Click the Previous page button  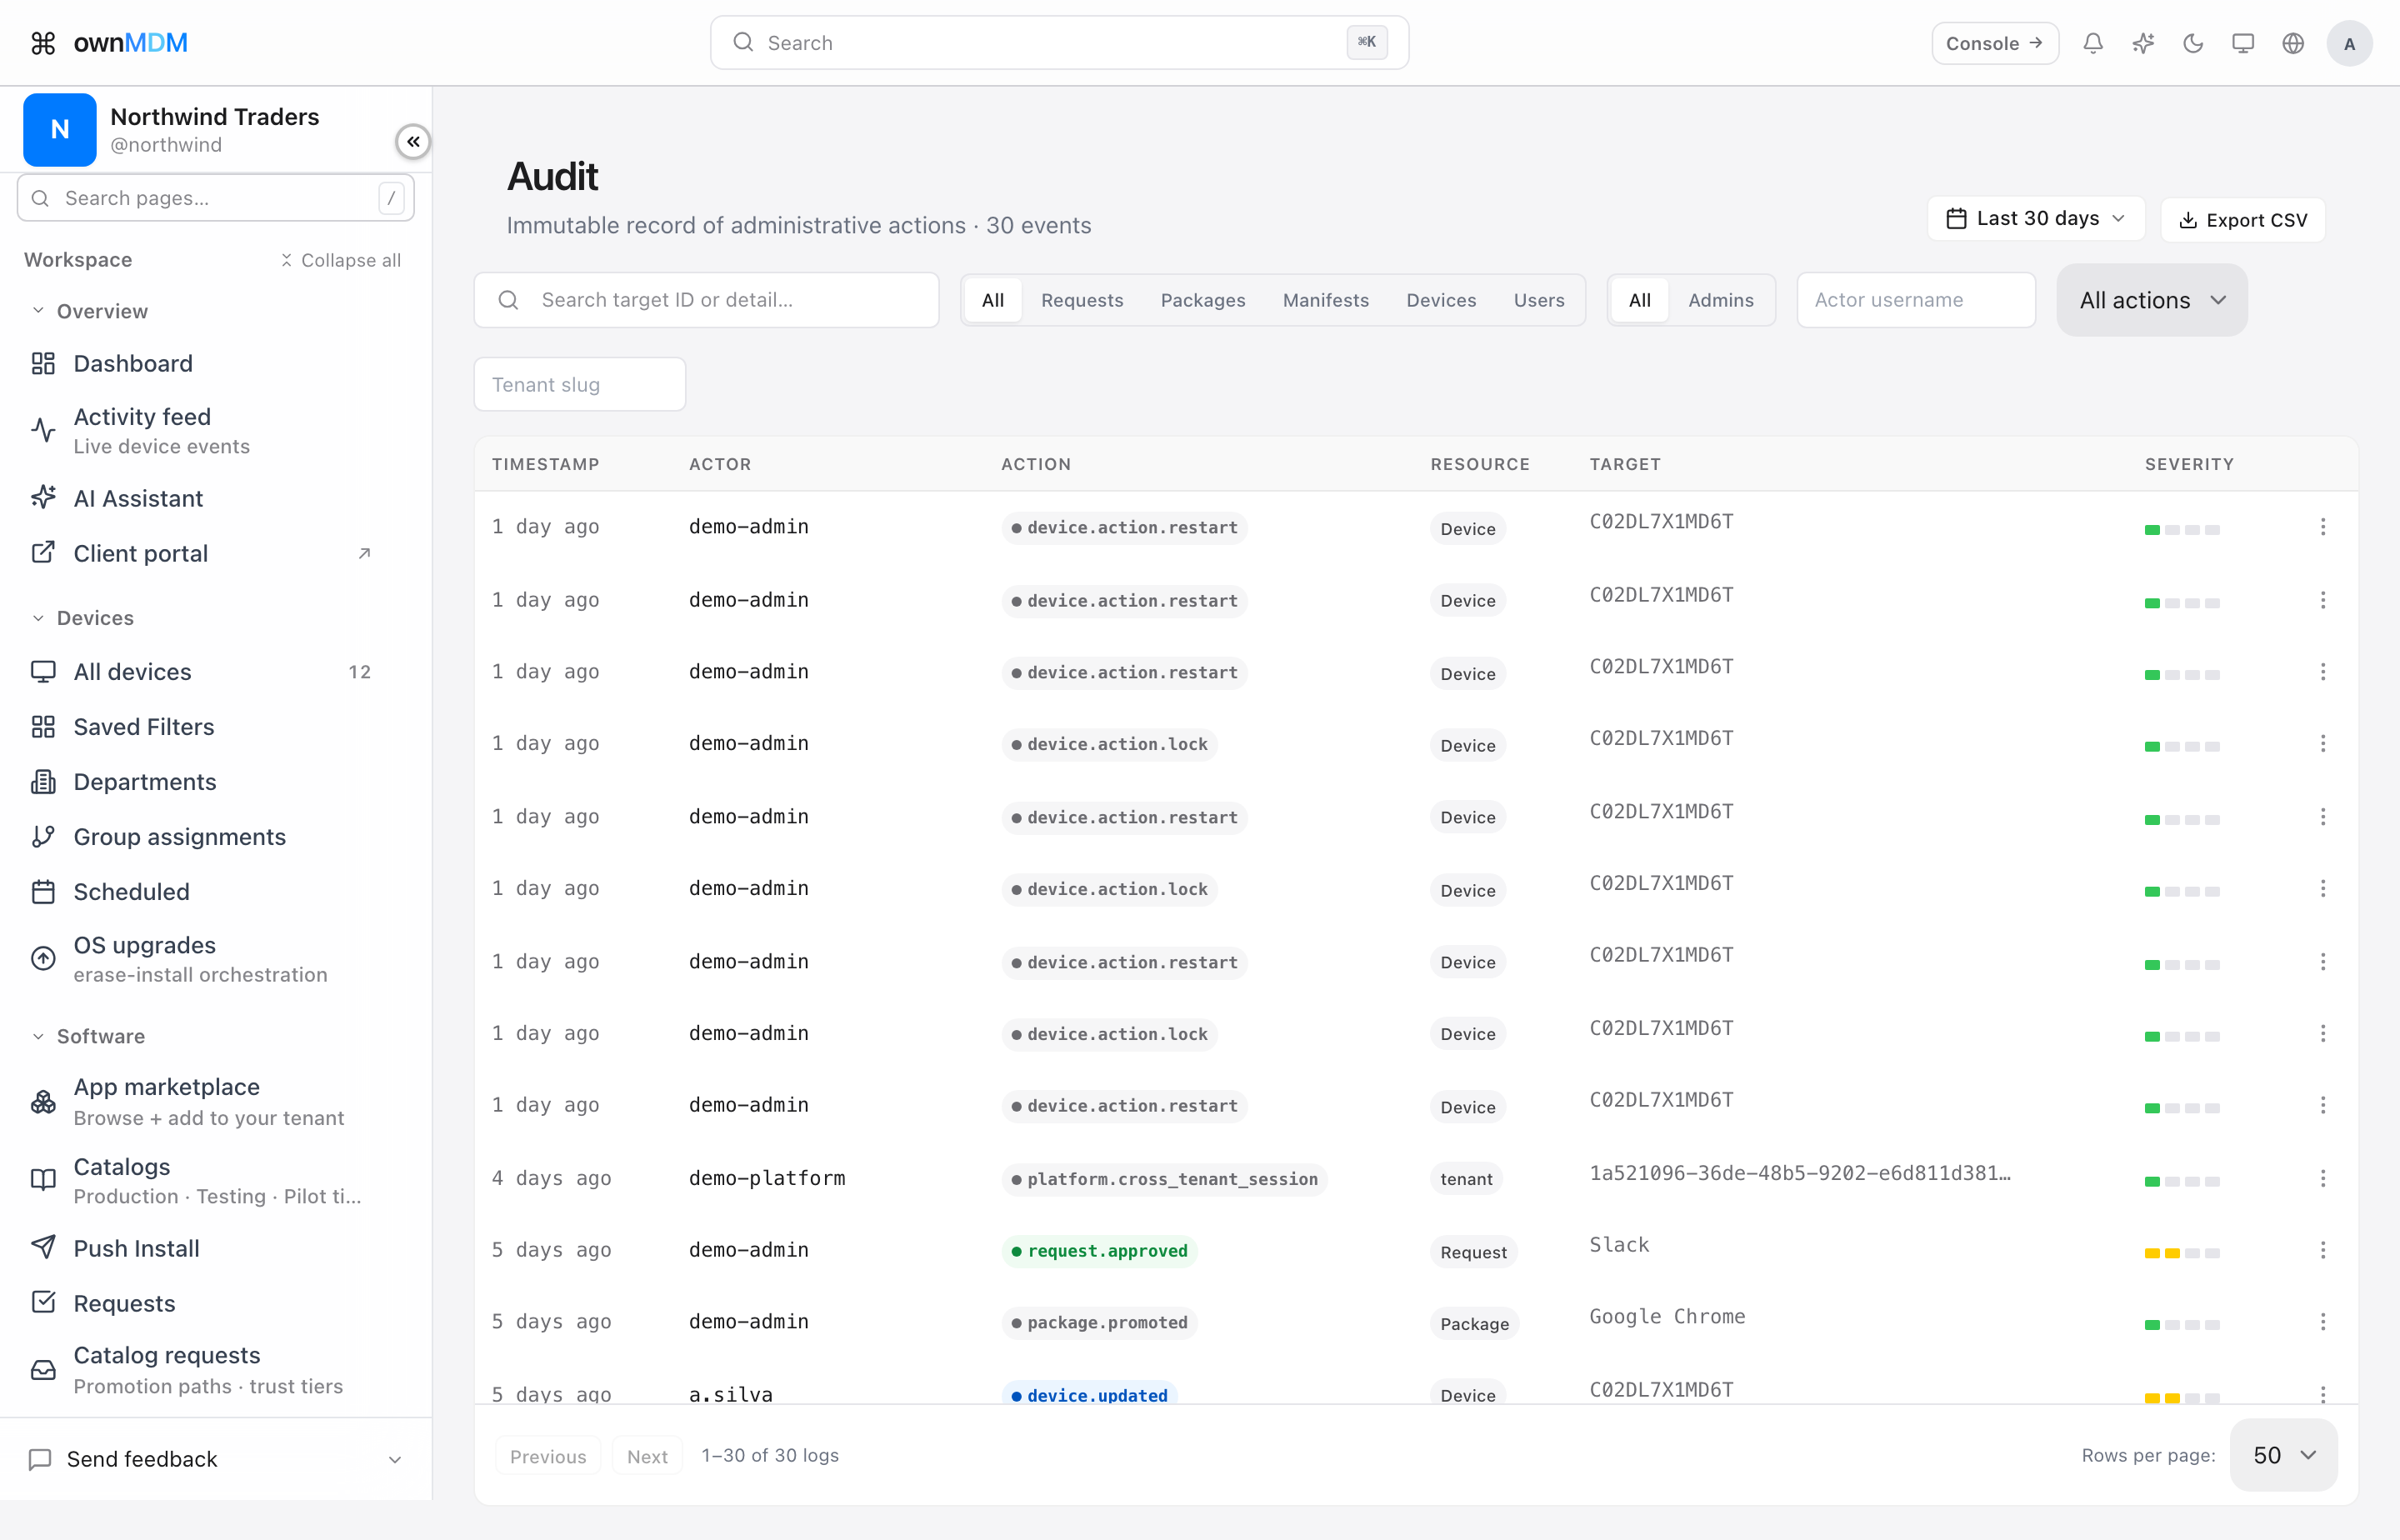coord(548,1456)
